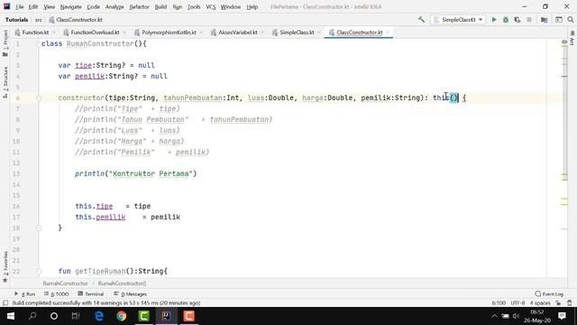577x325 pixels.
Task: Start debugging with the bug icon
Action: [506, 20]
